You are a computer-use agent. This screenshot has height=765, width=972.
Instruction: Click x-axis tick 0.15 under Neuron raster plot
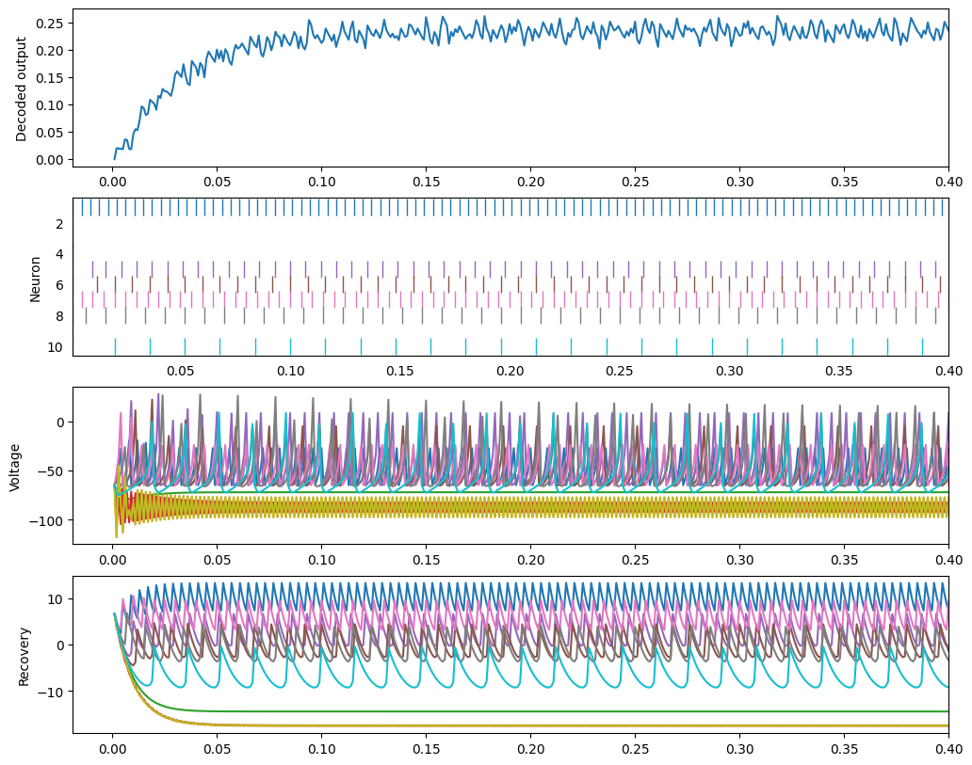tap(400, 371)
